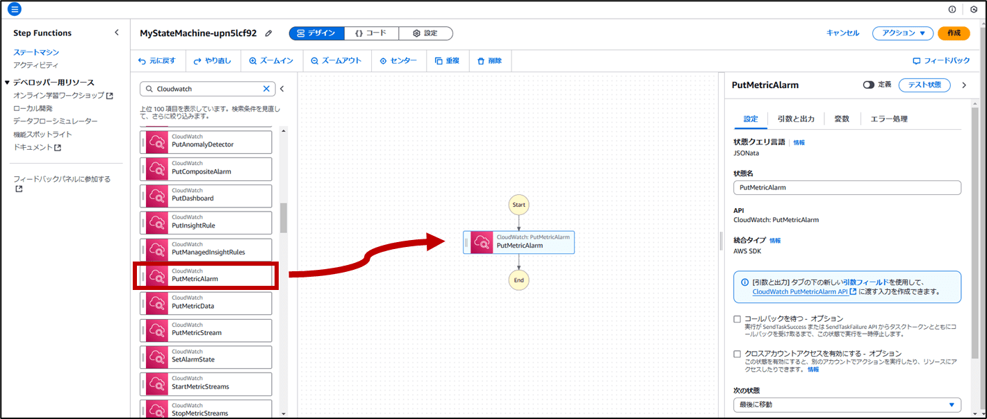Collapse the inspector panel chevron
The height and width of the screenshot is (419, 987).
point(964,85)
